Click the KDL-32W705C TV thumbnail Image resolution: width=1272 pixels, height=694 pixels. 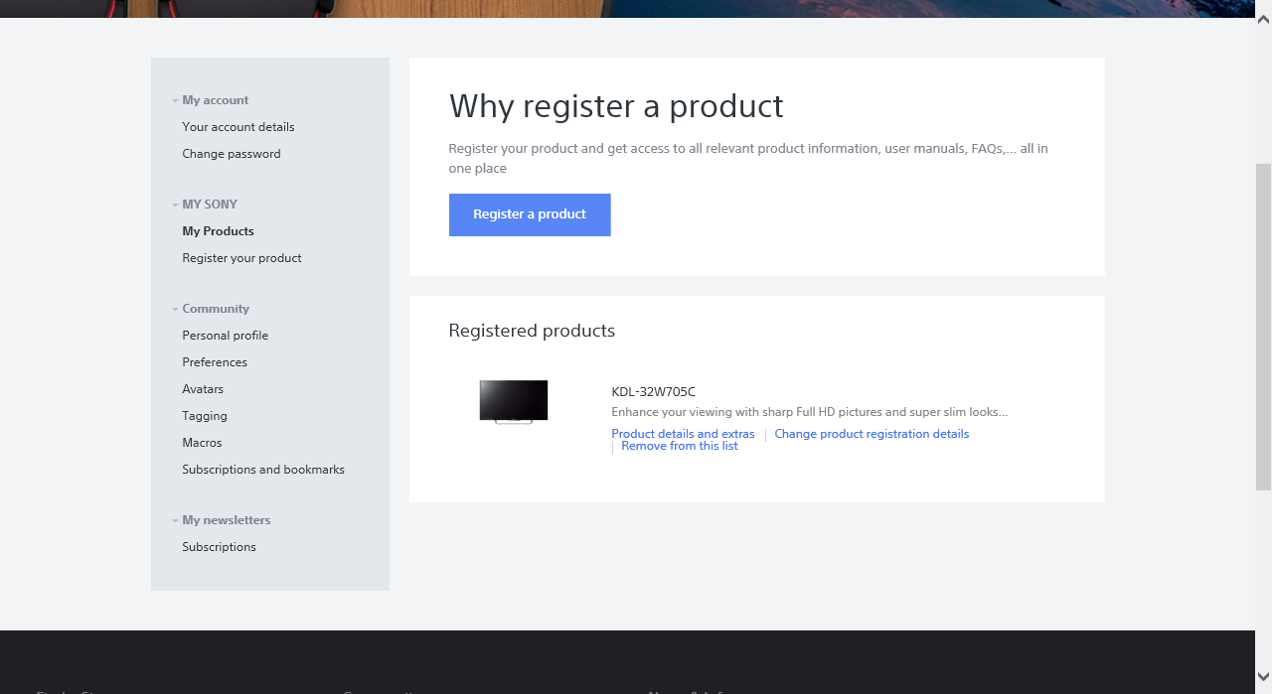click(x=514, y=401)
